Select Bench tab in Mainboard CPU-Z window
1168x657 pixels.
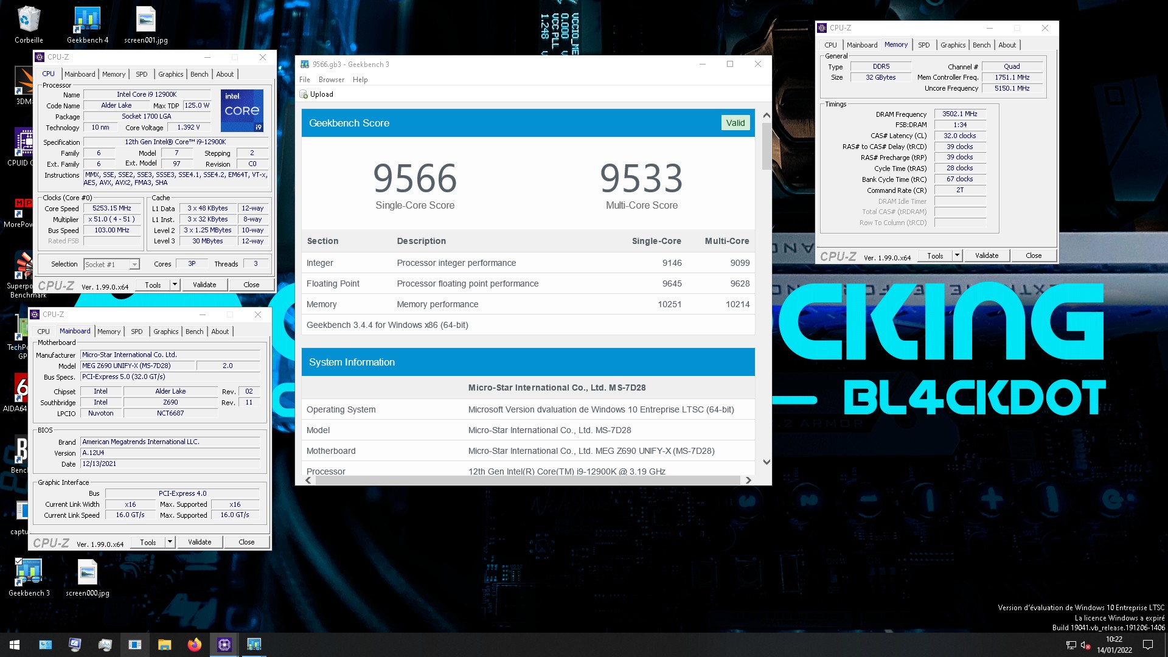pos(195,332)
